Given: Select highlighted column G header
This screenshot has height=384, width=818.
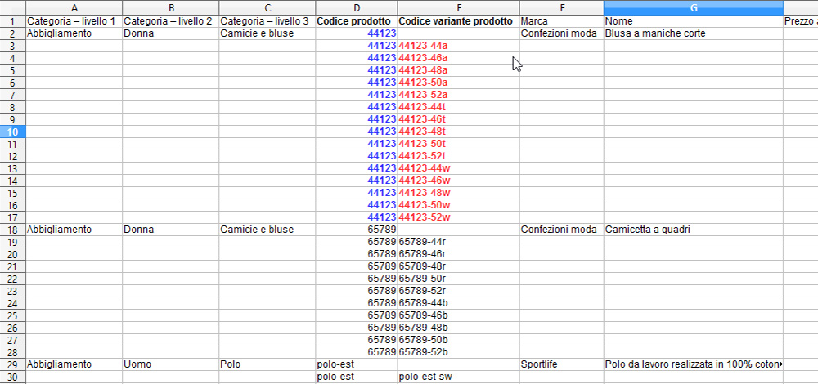Looking at the screenshot, I should point(694,8).
